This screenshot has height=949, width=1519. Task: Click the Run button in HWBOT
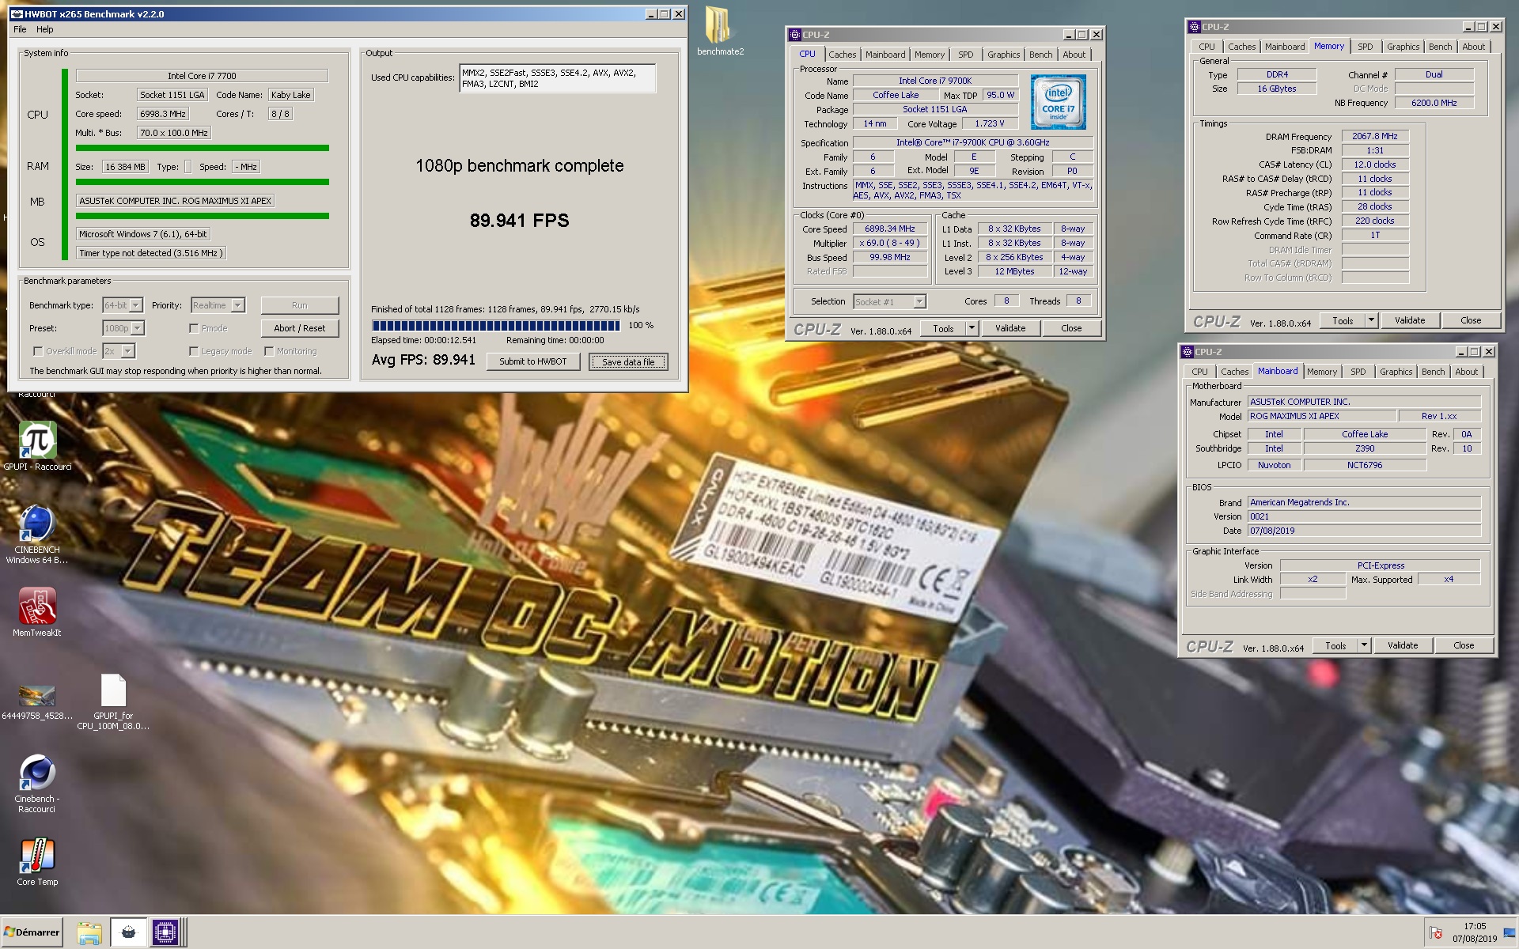300,305
